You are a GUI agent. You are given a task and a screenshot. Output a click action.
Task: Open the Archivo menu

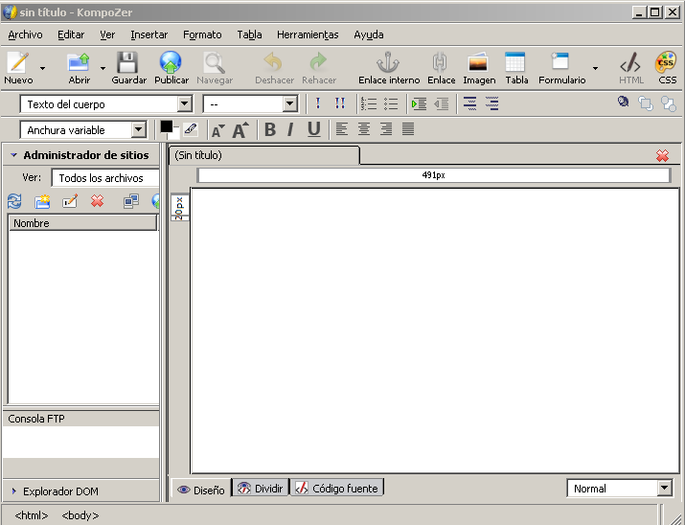click(x=25, y=34)
